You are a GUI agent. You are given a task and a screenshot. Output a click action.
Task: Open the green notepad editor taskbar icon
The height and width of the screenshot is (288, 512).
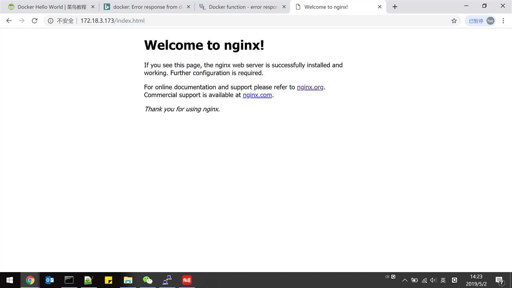click(88, 280)
